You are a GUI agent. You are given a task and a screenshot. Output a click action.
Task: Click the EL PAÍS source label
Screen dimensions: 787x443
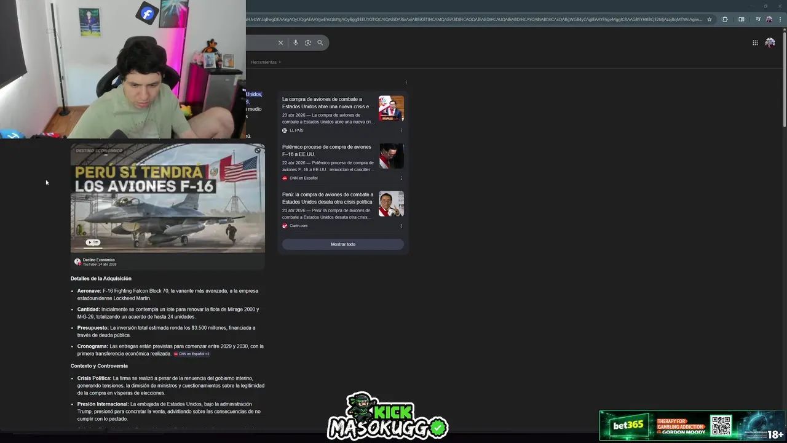(296, 130)
